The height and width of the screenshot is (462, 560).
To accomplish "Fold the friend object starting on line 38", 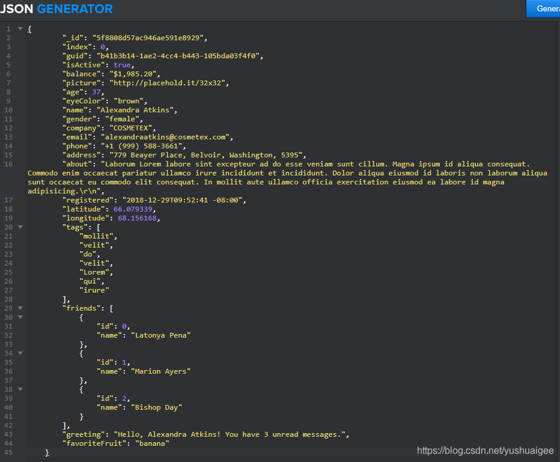I will click(20, 389).
